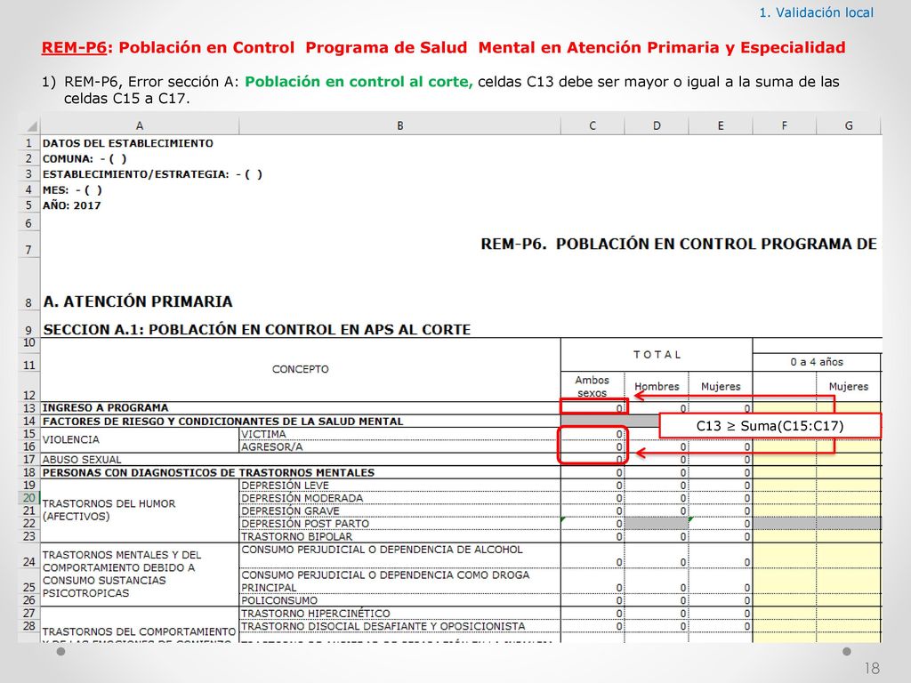The height and width of the screenshot is (683, 911).
Task: Select column B header
Action: tap(399, 125)
